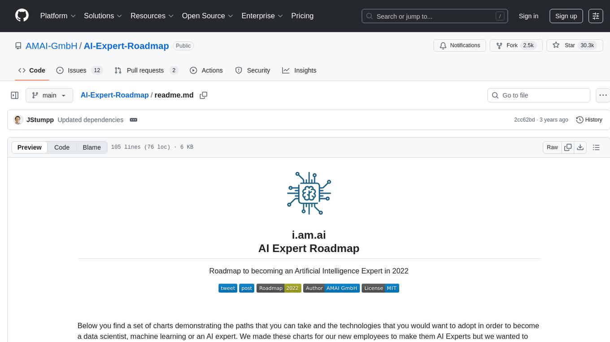Open the command palette icon in header
Image resolution: width=610 pixels, height=342 pixels.
pyautogui.click(x=596, y=16)
